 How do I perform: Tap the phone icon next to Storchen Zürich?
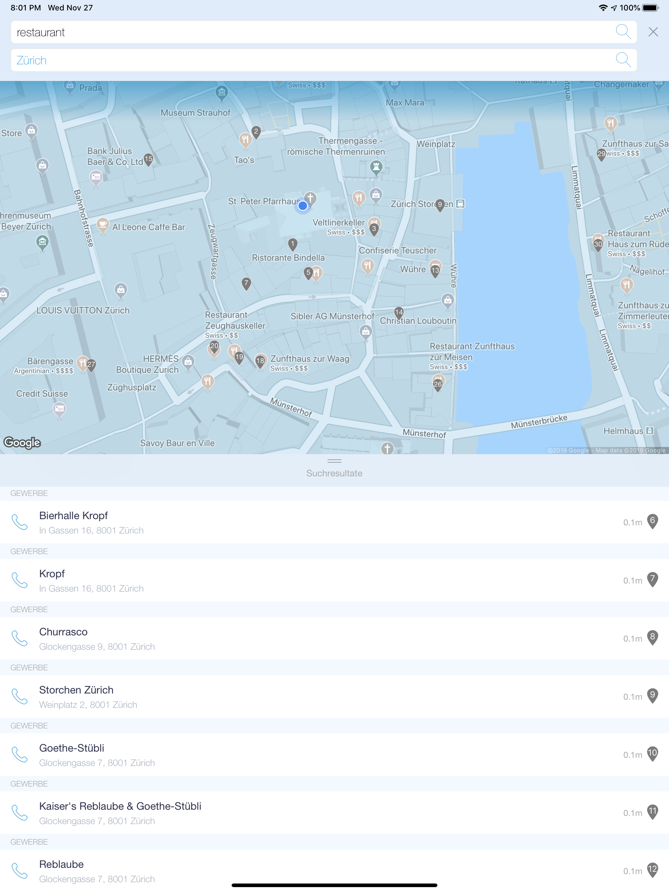coord(19,696)
